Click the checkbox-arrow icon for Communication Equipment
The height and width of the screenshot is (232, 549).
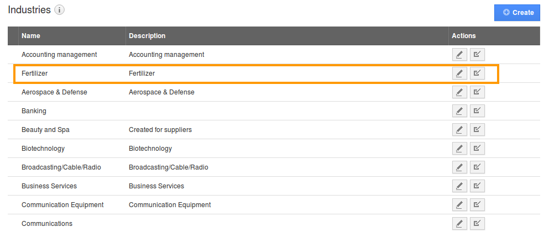(477, 205)
